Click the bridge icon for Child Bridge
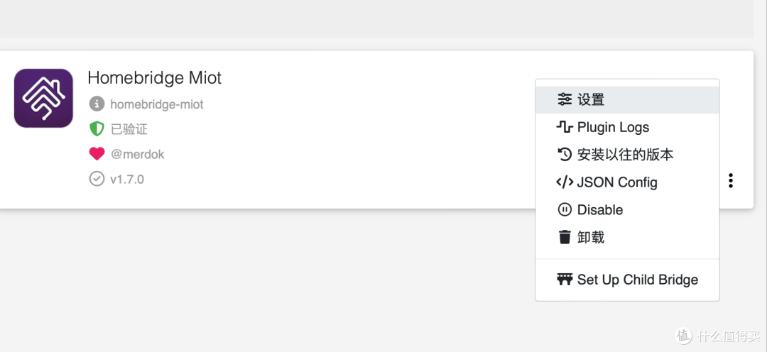Viewport: 767px width, 352px height. (565, 280)
